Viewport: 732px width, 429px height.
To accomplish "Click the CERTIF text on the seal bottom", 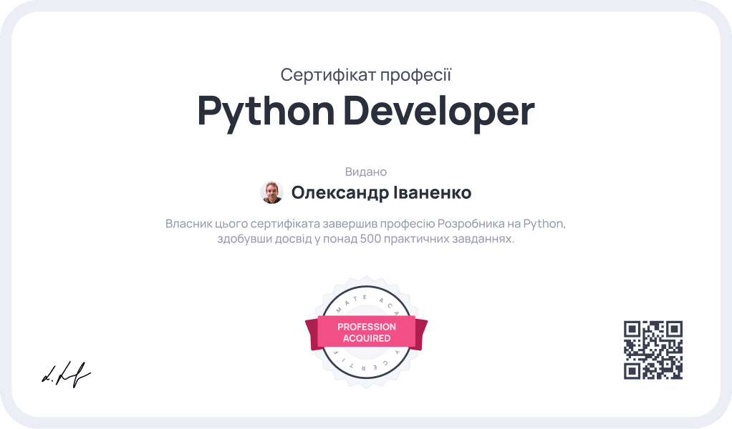I will 367,363.
